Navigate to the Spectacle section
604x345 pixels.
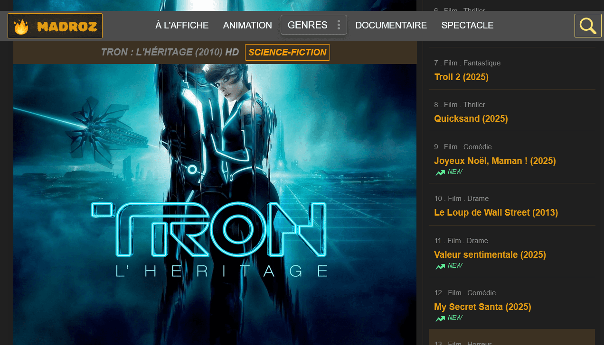(467, 26)
